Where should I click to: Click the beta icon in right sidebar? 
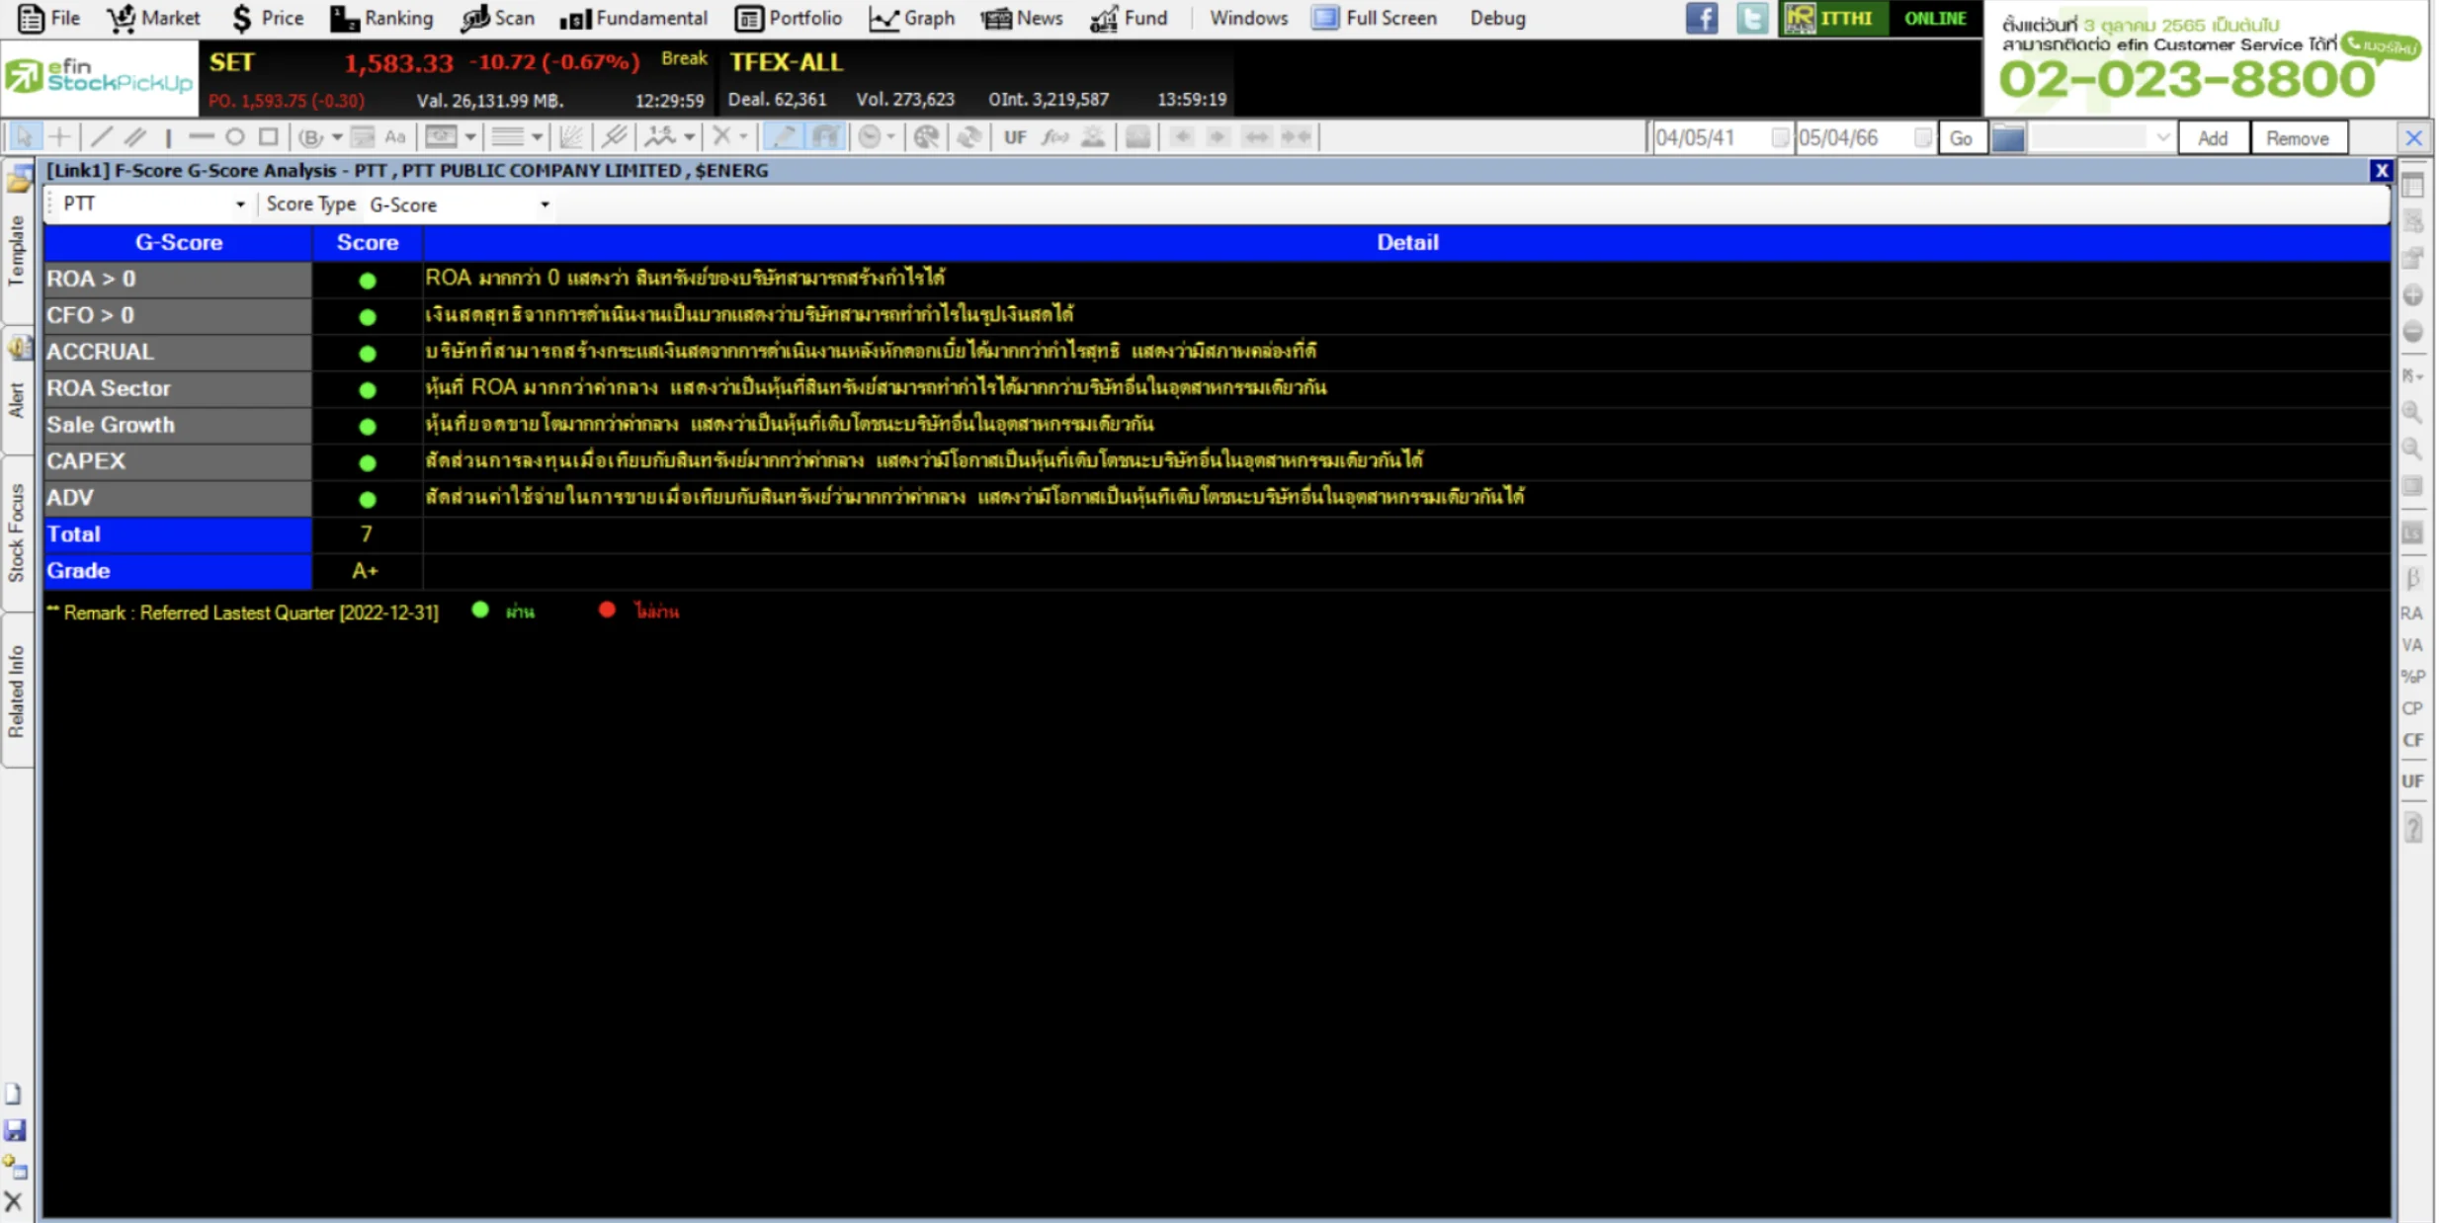click(x=2411, y=578)
